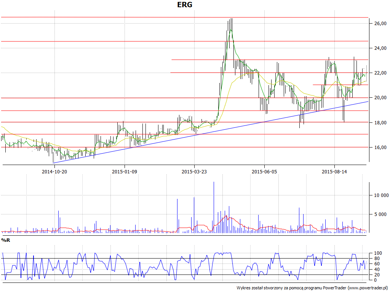Select the 24,00 price axis label
This screenshot has width=390, height=292.
click(380, 48)
